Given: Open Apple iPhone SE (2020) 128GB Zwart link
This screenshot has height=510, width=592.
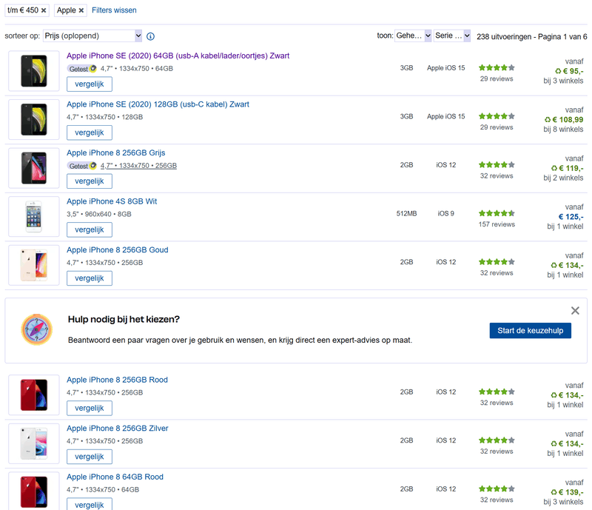Looking at the screenshot, I should (x=158, y=104).
